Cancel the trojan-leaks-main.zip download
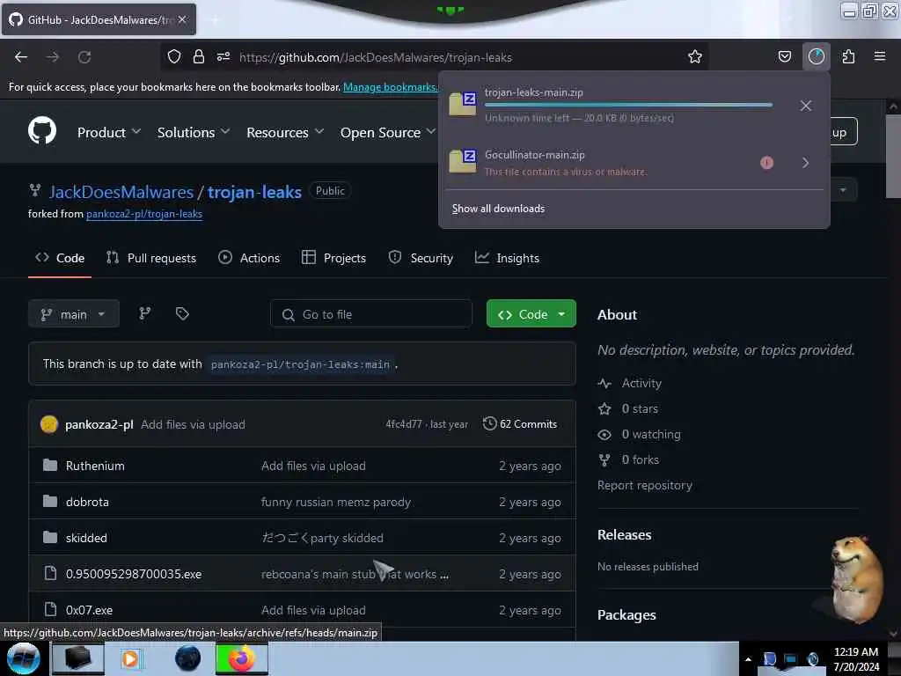Screen dimensions: 901x676 tap(806, 106)
